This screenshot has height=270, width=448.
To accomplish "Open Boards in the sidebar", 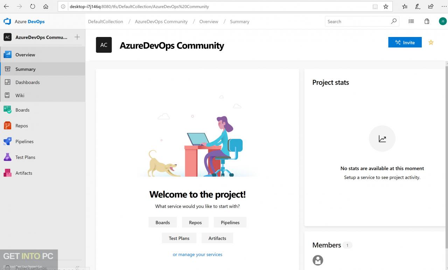I will 42,110.
